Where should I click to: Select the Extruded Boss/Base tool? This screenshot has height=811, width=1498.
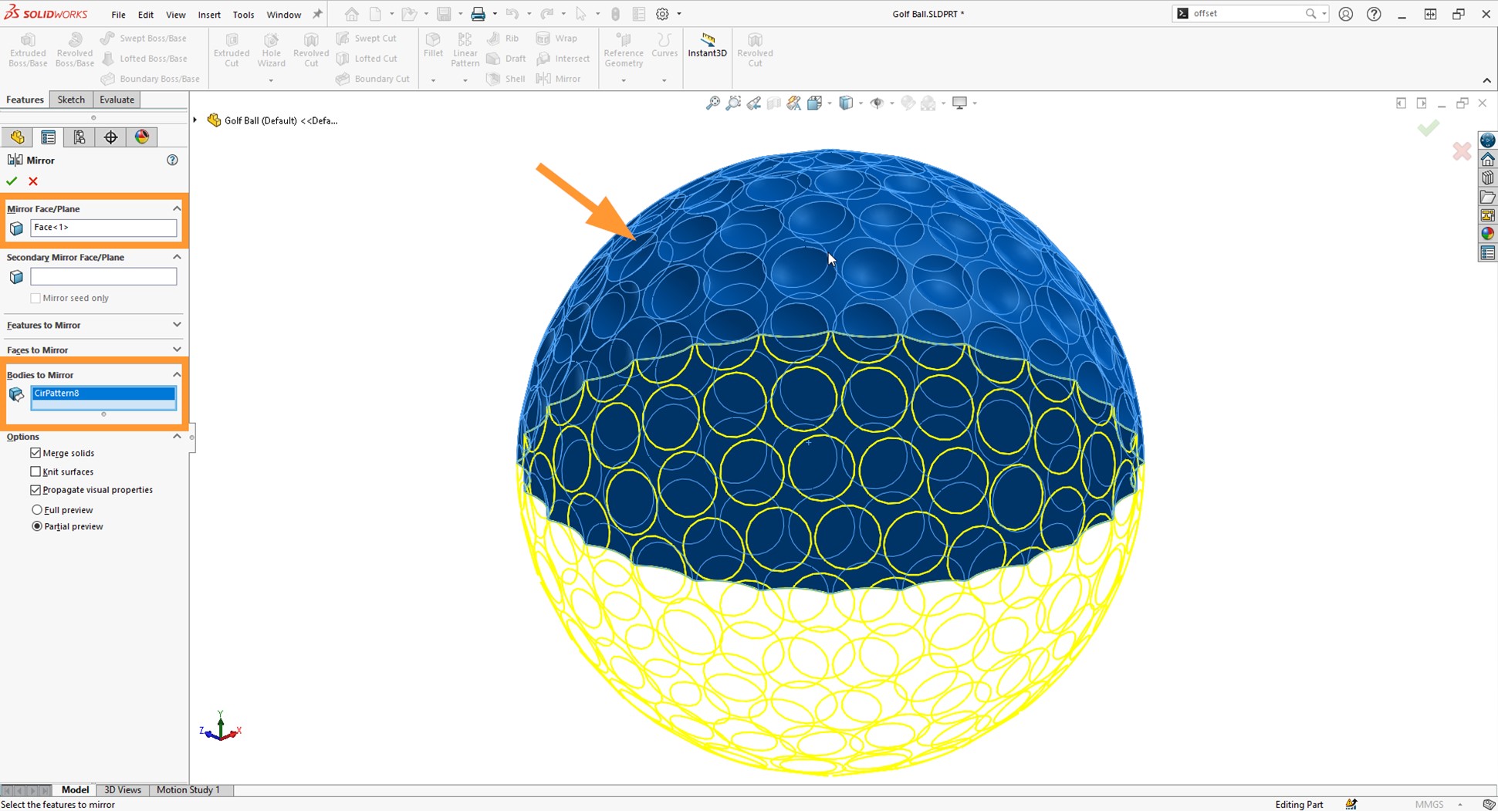point(28,49)
